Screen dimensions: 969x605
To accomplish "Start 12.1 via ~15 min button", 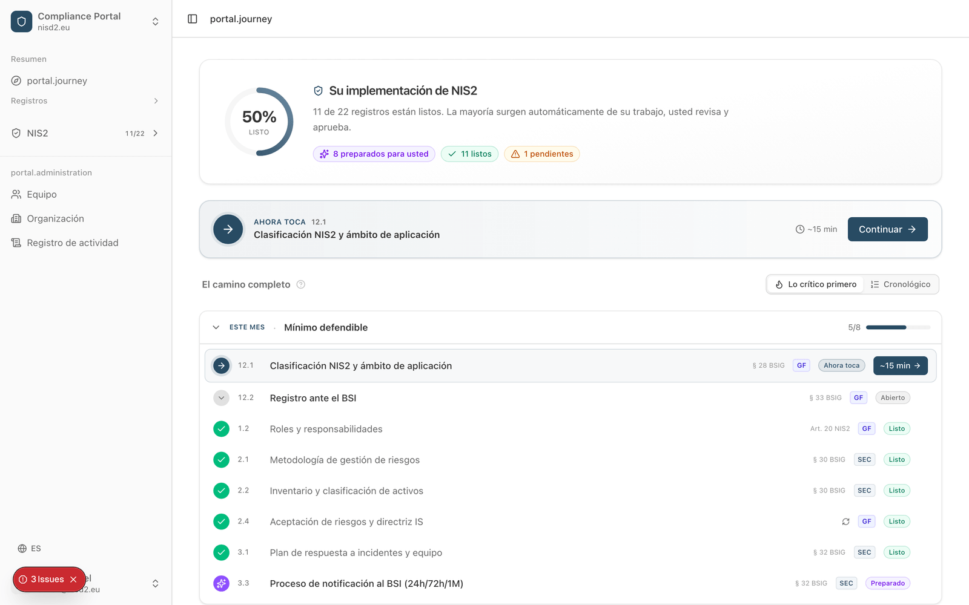I will point(901,365).
